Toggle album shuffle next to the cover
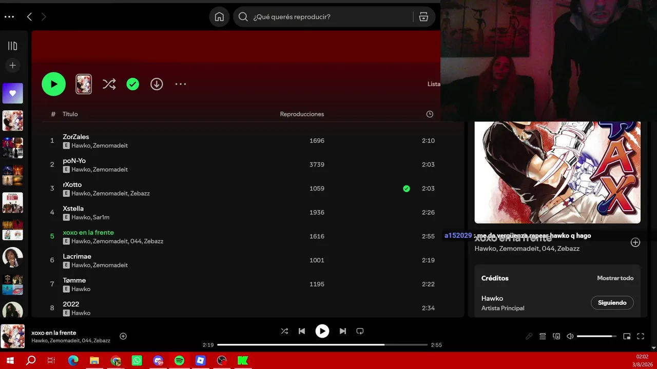657x369 pixels. coord(109,84)
